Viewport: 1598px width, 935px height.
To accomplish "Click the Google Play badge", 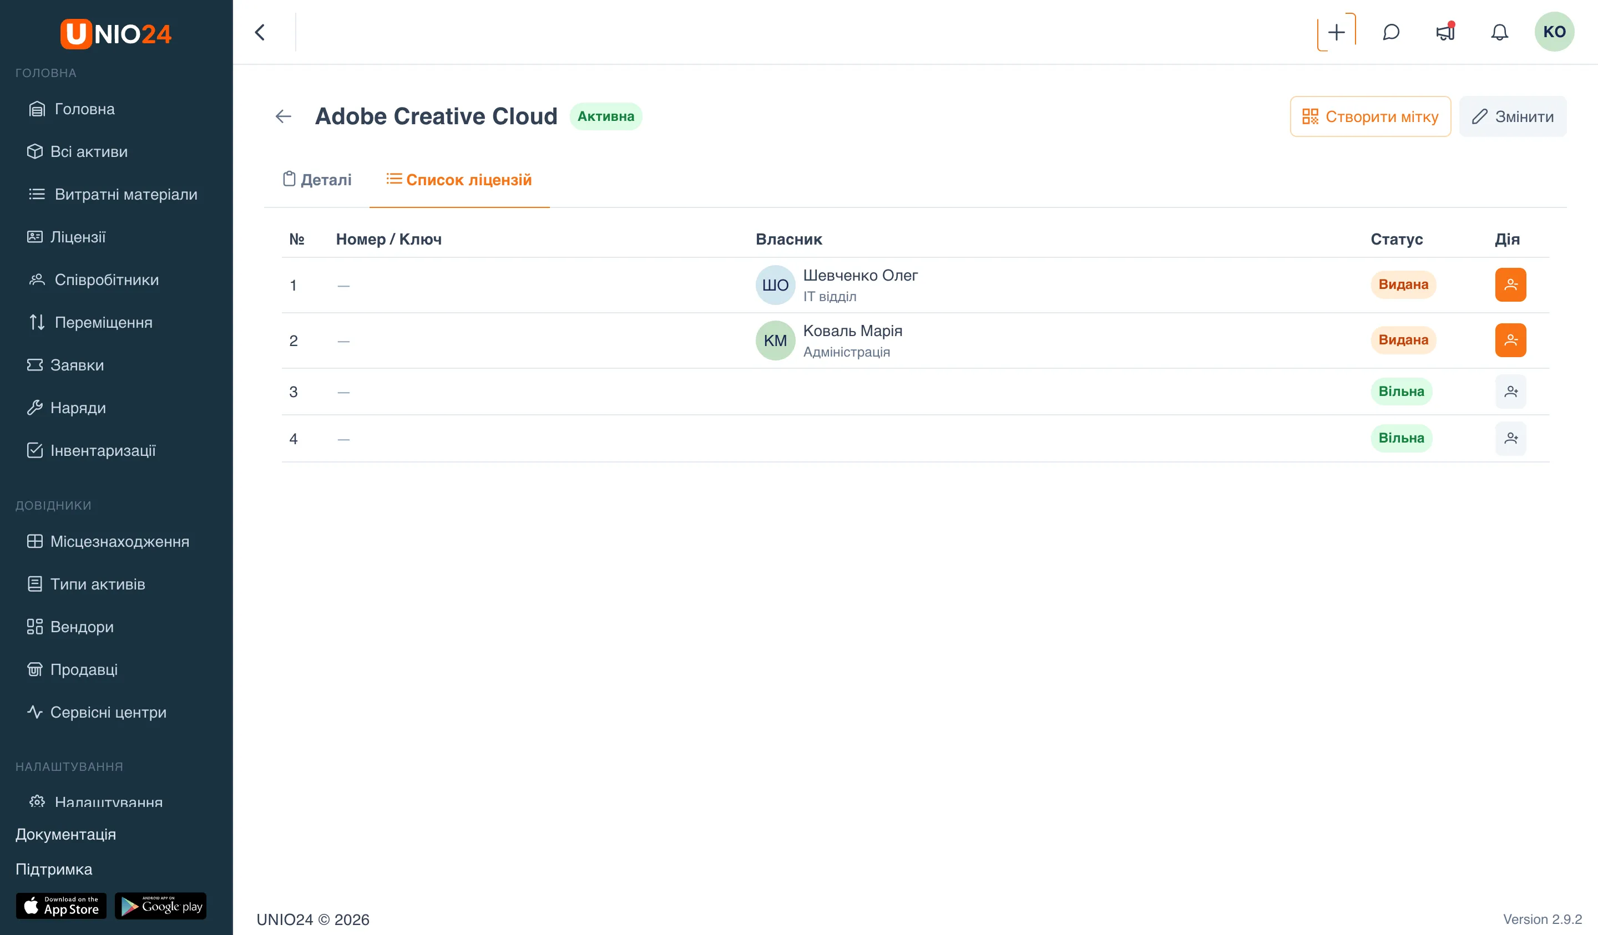I will [160, 906].
